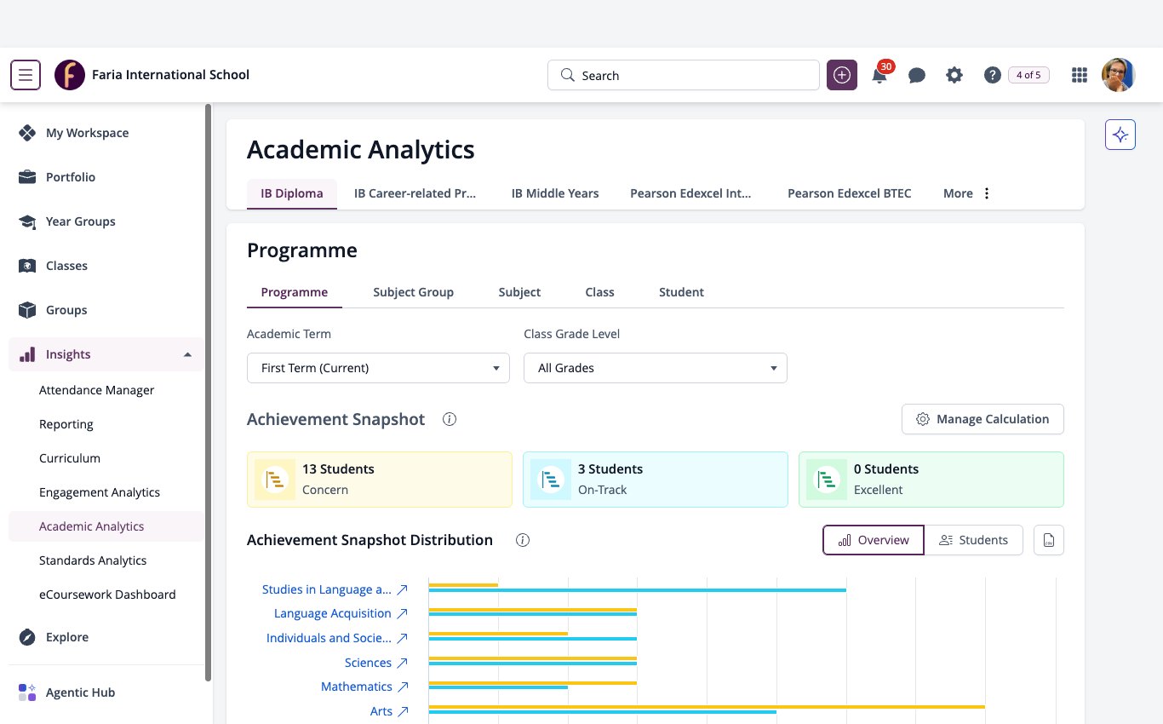
Task: Select the IB Career-related Programme tab
Action: [x=415, y=193]
